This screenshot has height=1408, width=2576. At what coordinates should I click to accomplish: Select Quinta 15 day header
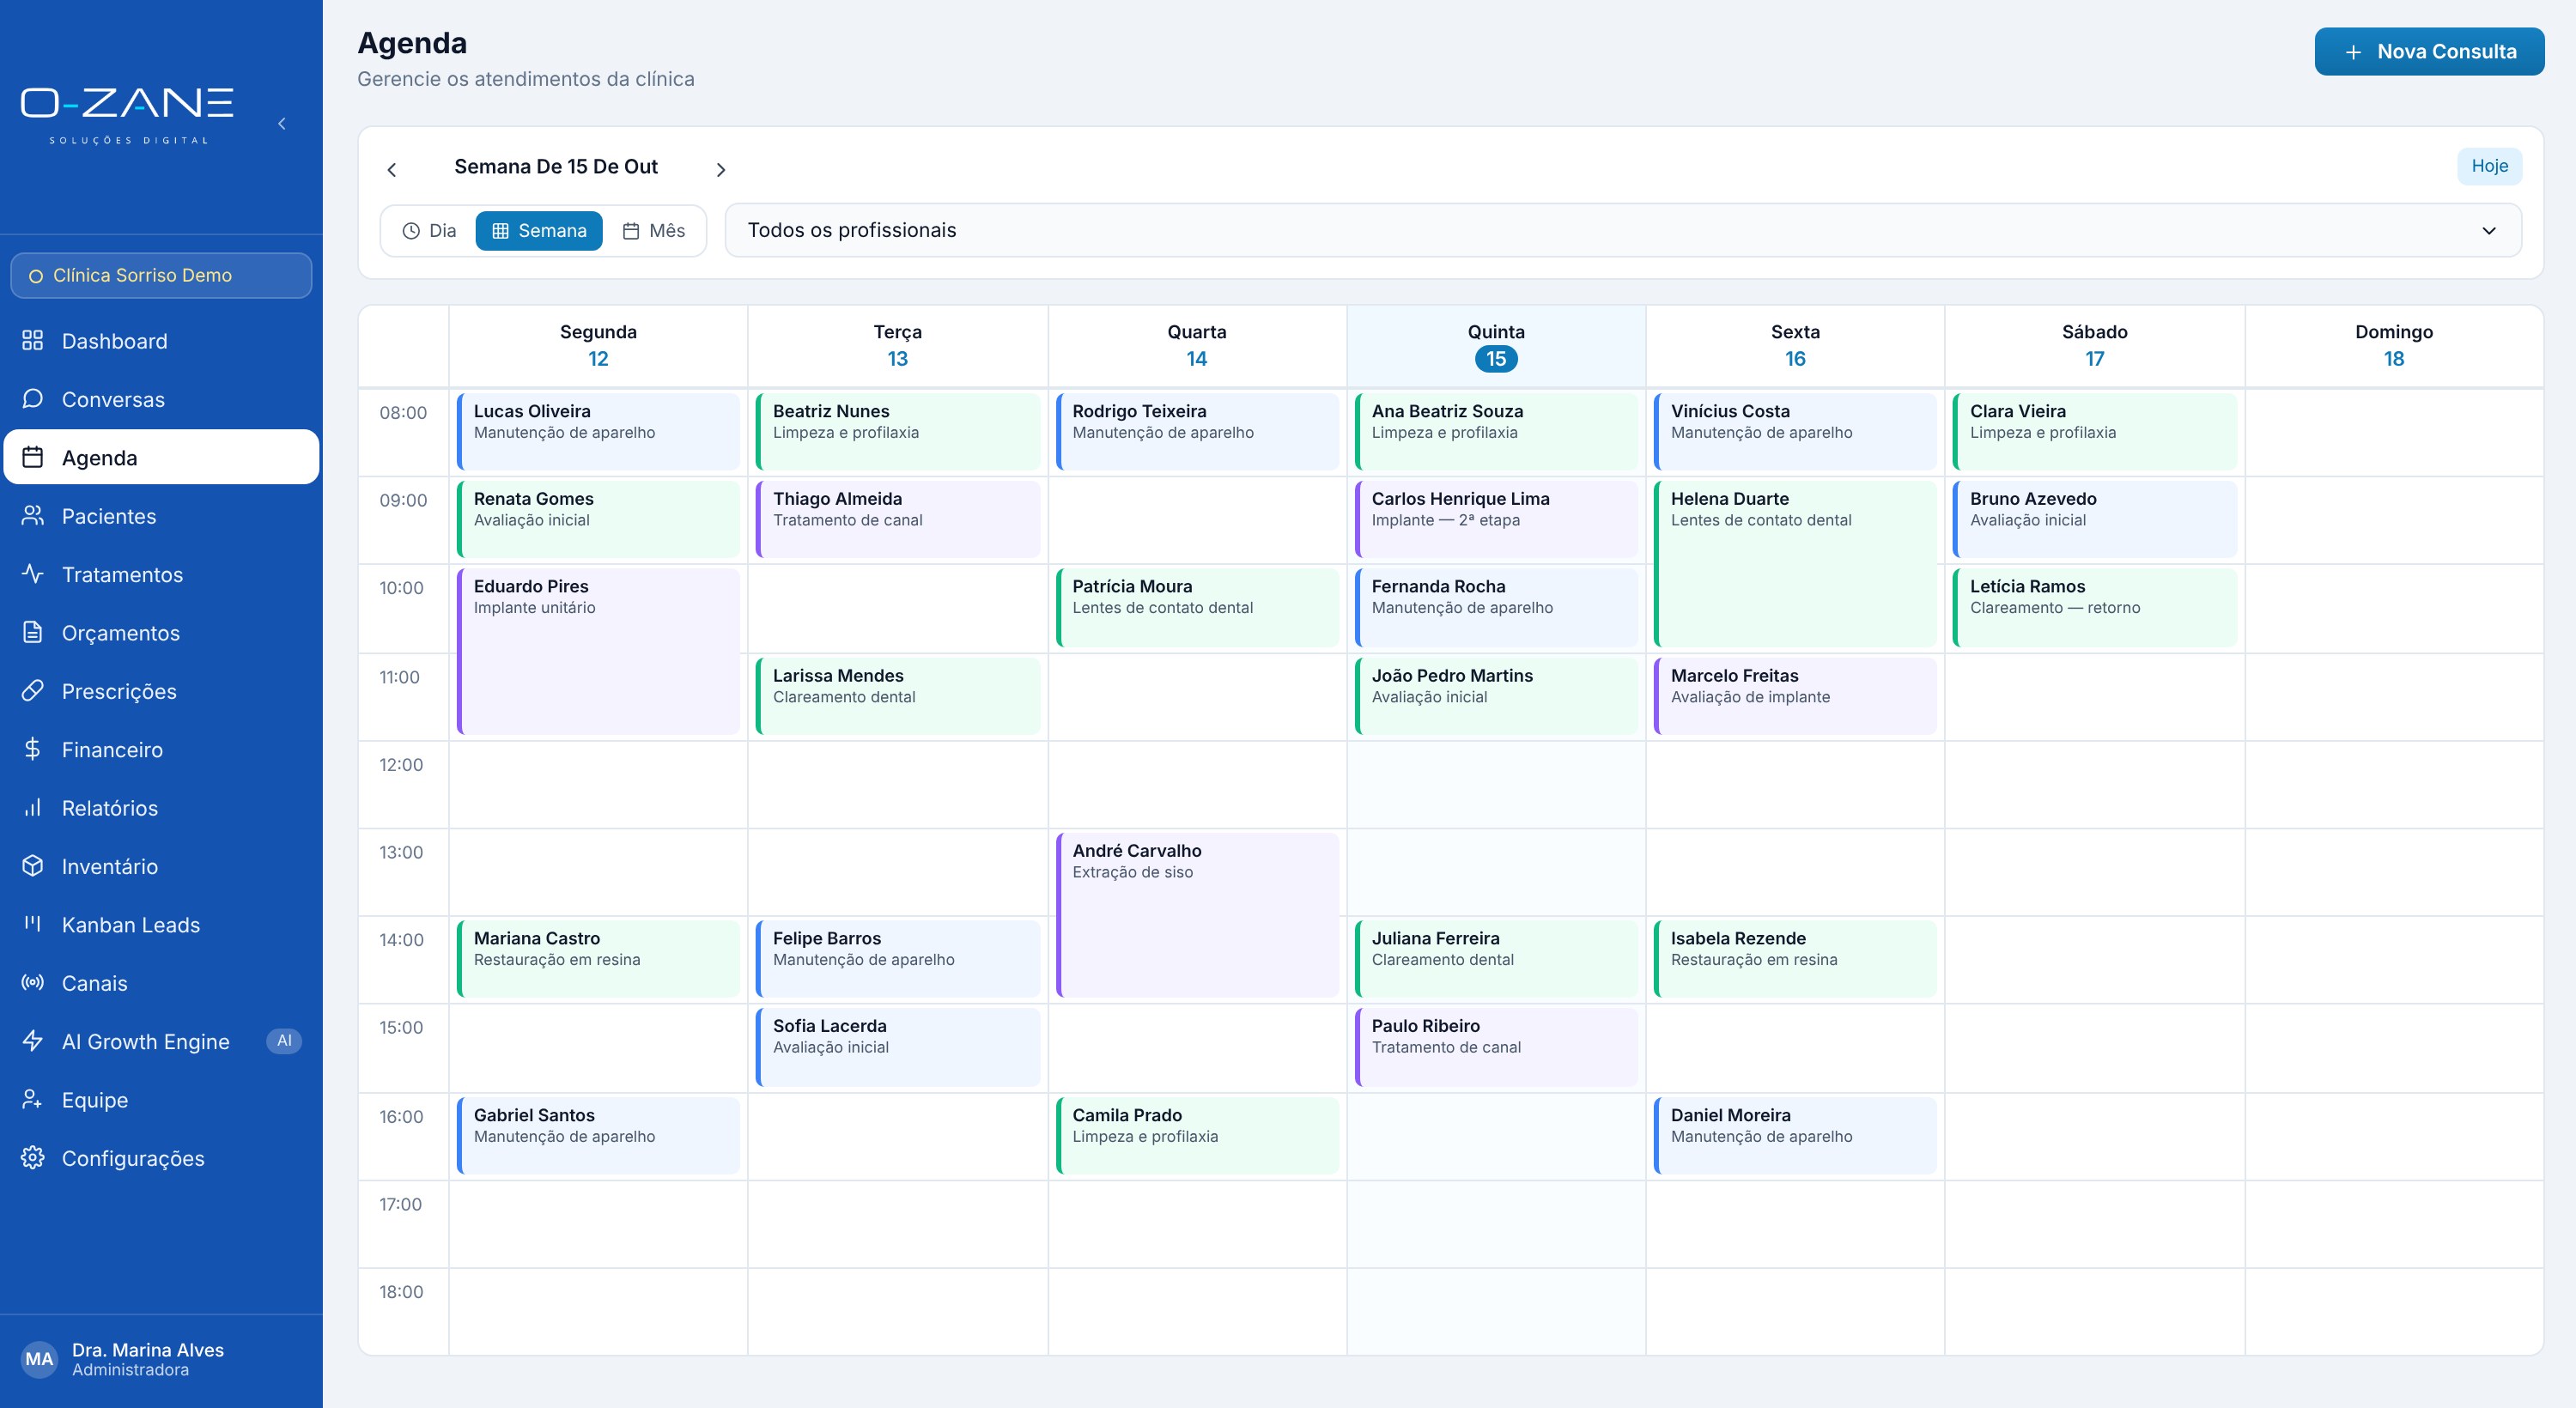(x=1496, y=346)
